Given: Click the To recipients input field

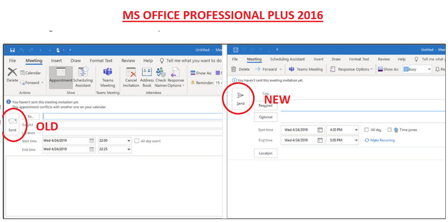Looking at the screenshot, I should (132, 116).
